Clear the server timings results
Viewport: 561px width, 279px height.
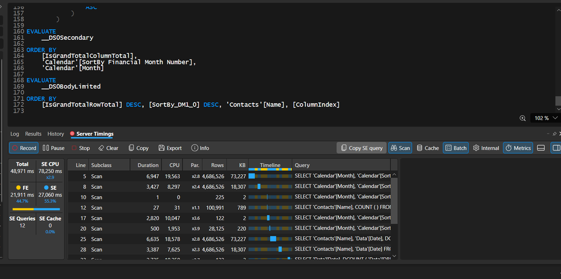tap(108, 148)
